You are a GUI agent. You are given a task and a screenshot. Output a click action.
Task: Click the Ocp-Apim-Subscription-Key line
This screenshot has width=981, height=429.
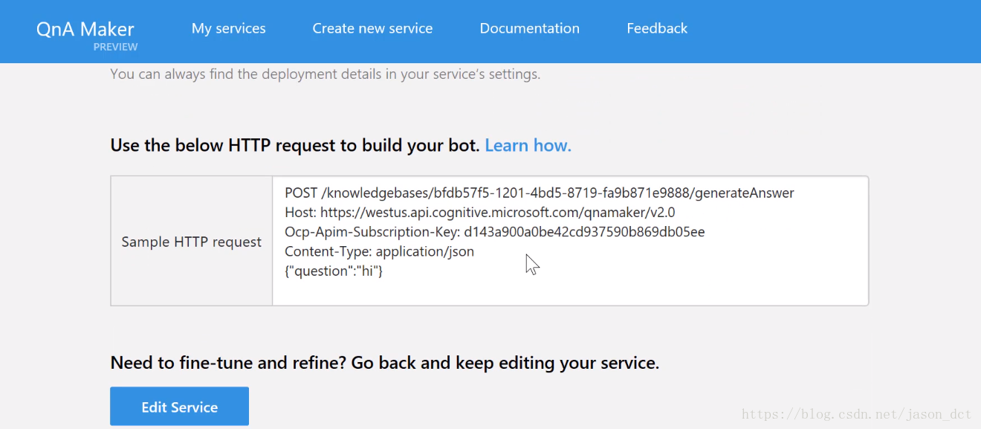(494, 232)
